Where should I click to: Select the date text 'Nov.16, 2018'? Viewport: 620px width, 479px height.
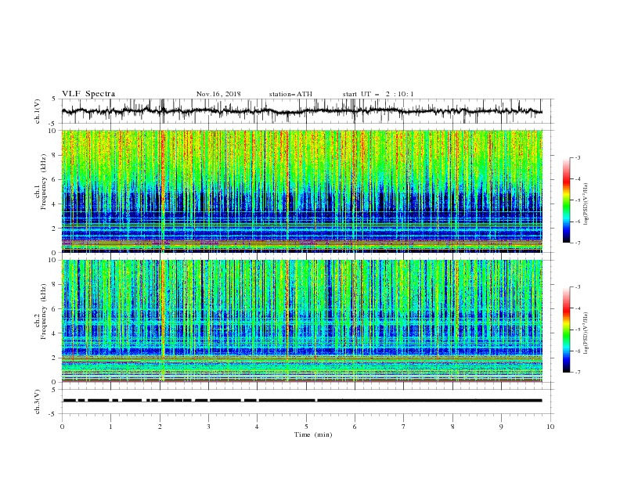pos(218,94)
